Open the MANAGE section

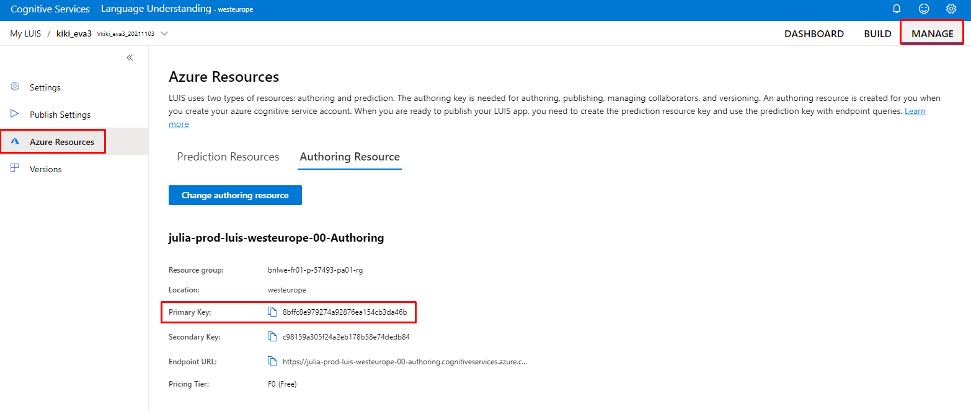click(932, 33)
